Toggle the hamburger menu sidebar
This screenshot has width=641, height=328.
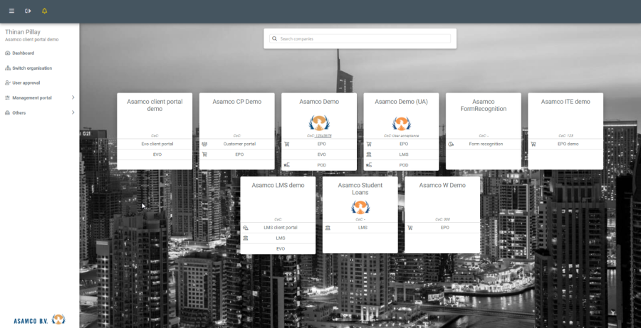coord(11,11)
